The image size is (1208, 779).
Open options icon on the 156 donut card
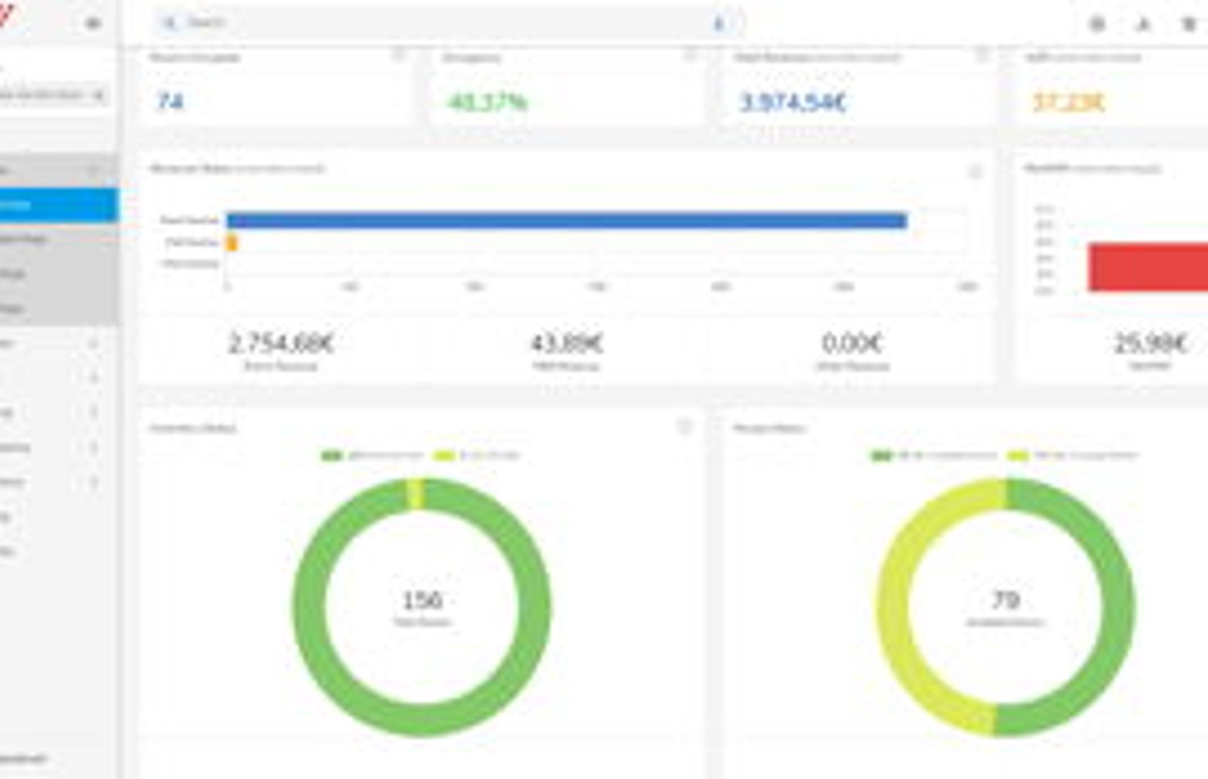(x=685, y=428)
